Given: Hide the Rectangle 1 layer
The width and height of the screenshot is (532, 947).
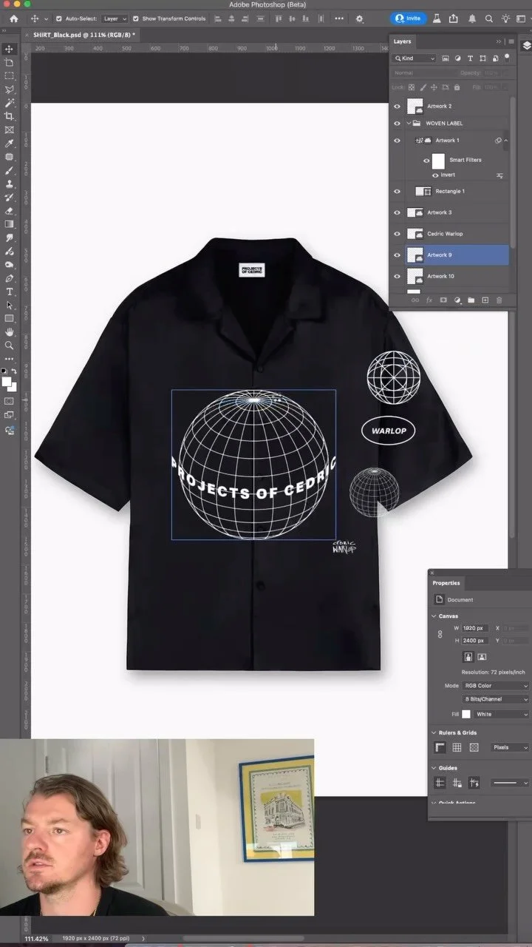Looking at the screenshot, I should coord(398,192).
